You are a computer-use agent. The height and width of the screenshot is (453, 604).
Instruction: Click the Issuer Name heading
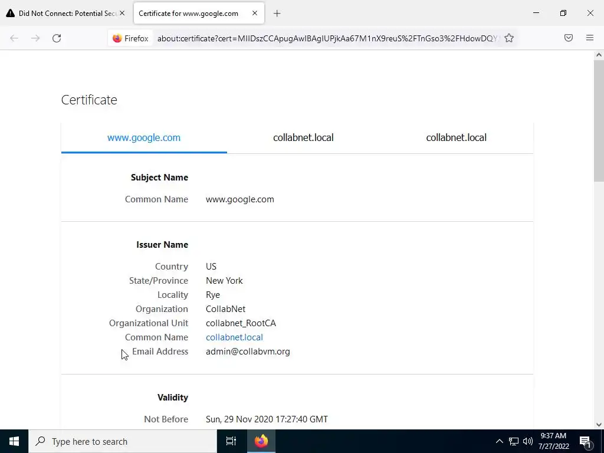click(x=162, y=245)
